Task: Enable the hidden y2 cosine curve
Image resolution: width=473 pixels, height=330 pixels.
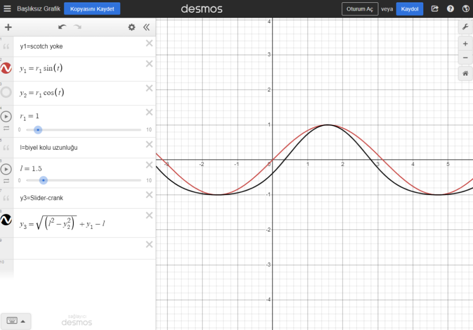Action: pos(7,93)
